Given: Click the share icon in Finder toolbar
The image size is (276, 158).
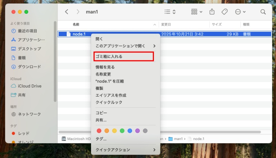Looking at the screenshot, I should click(x=212, y=12).
